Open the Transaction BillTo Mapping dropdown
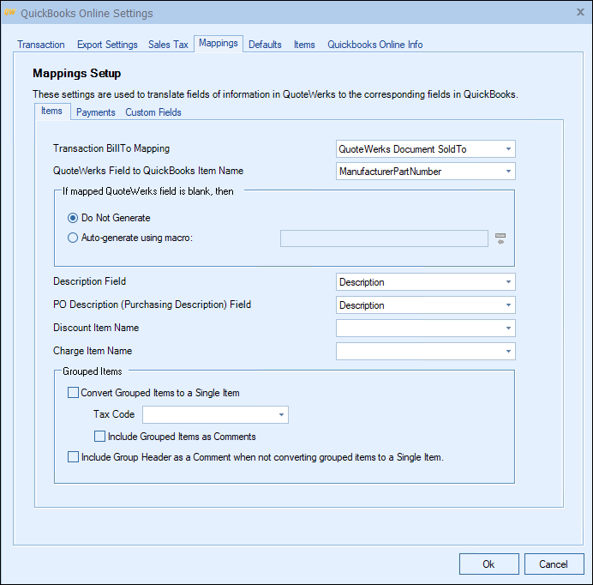Viewport: 593px width, 585px height. tap(508, 149)
